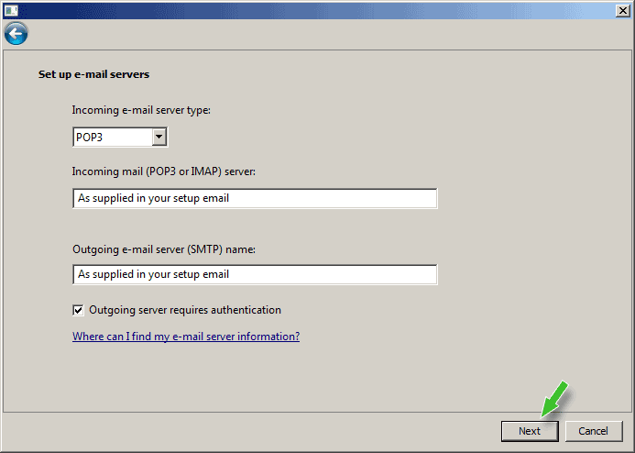
Task: Click the empty button bar area left of Next
Action: tap(247, 431)
